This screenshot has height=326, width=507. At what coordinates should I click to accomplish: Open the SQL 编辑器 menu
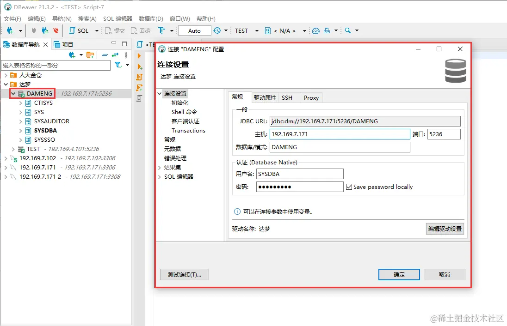tap(117, 19)
